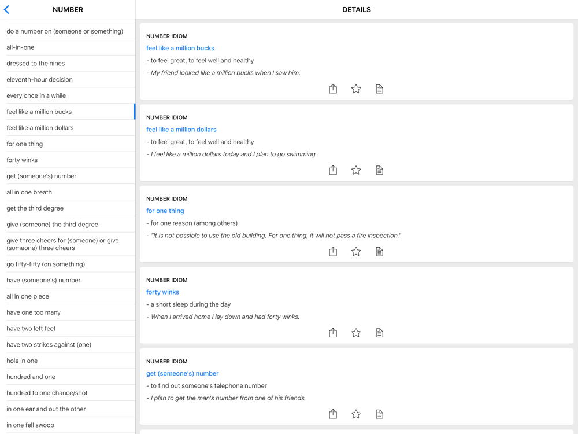Select "dressed to the nines" in the list
The width and height of the screenshot is (578, 434).
[x=36, y=64]
